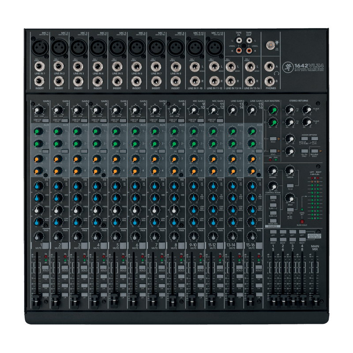The height and width of the screenshot is (353, 353).
Task: Turn the PAN knob on channel 3
Action: click(x=78, y=235)
